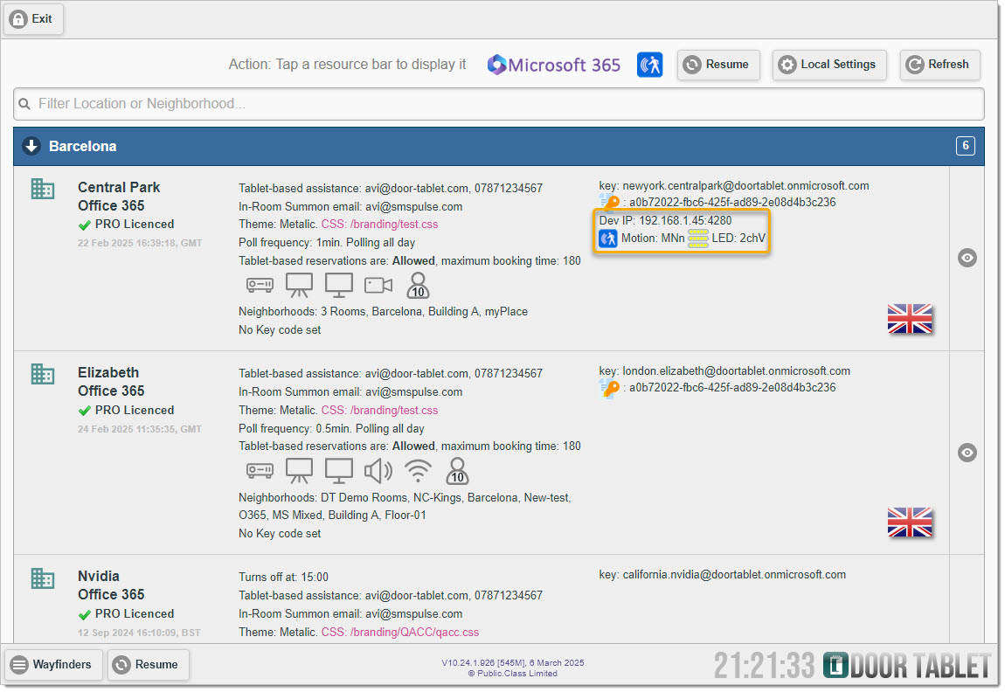Click the speaker icon in Elizabeth row
Image resolution: width=1005 pixels, height=692 pixels.
(x=378, y=472)
